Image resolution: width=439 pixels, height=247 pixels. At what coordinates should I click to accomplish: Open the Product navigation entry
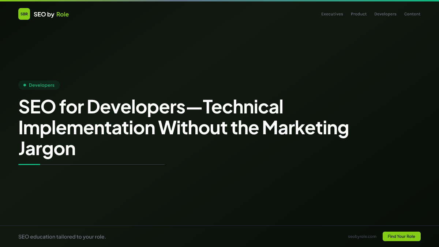pos(359,14)
